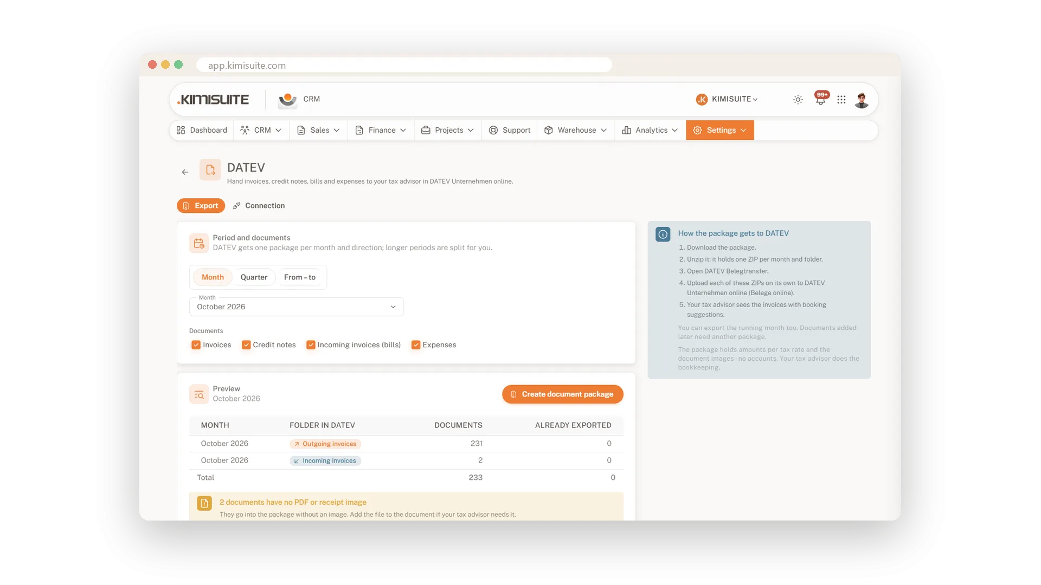Select the From – to period option
Image resolution: width=1041 pixels, height=585 pixels.
(x=300, y=277)
